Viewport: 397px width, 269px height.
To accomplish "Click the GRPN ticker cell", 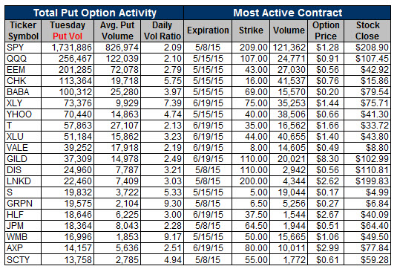I will click(23, 204).
